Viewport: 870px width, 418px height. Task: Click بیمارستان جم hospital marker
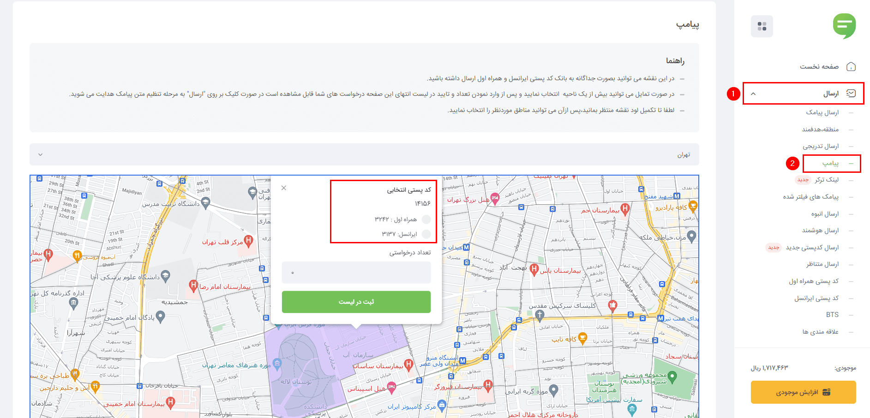(x=625, y=209)
